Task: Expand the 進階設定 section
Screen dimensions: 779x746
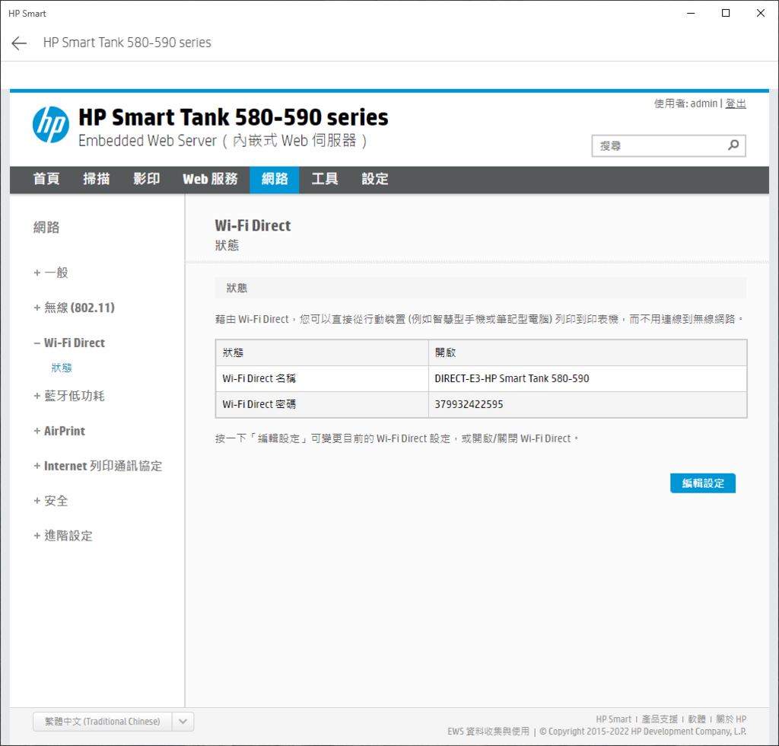Action: [x=63, y=536]
